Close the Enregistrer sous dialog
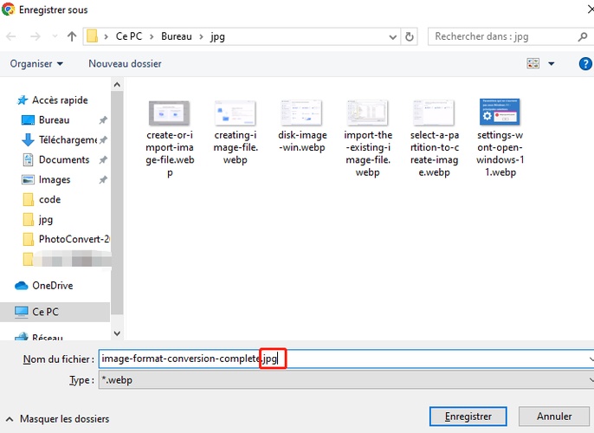Screen dimensions: 594x433 (x=591, y=10)
